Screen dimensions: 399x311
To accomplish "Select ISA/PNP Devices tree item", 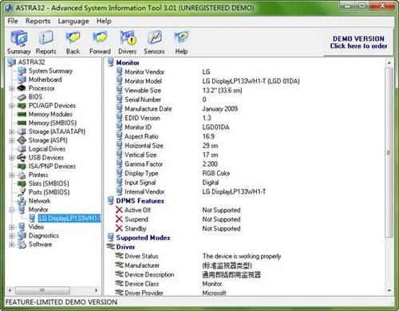I will pyautogui.click(x=52, y=166).
